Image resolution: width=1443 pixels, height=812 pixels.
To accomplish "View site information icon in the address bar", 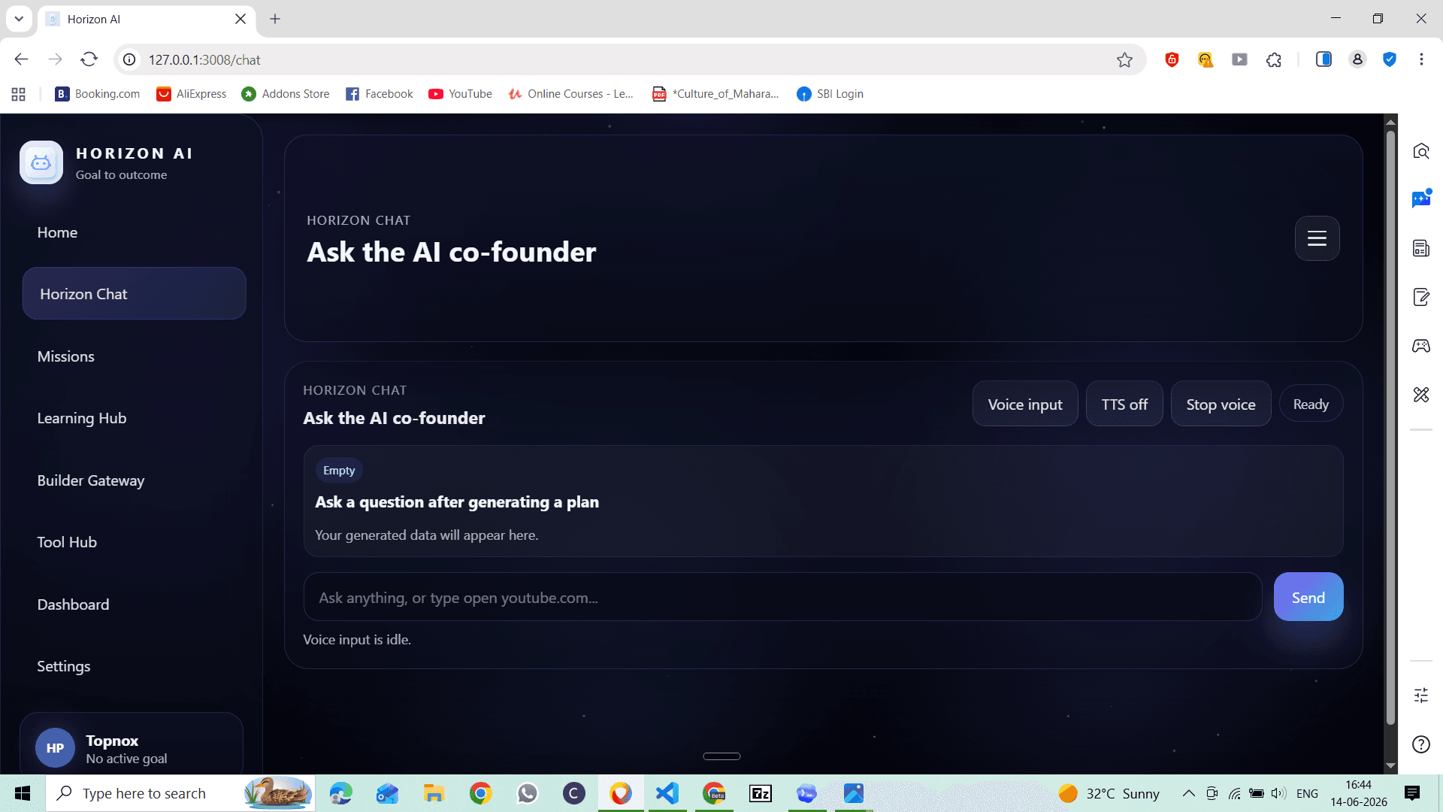I will (130, 59).
